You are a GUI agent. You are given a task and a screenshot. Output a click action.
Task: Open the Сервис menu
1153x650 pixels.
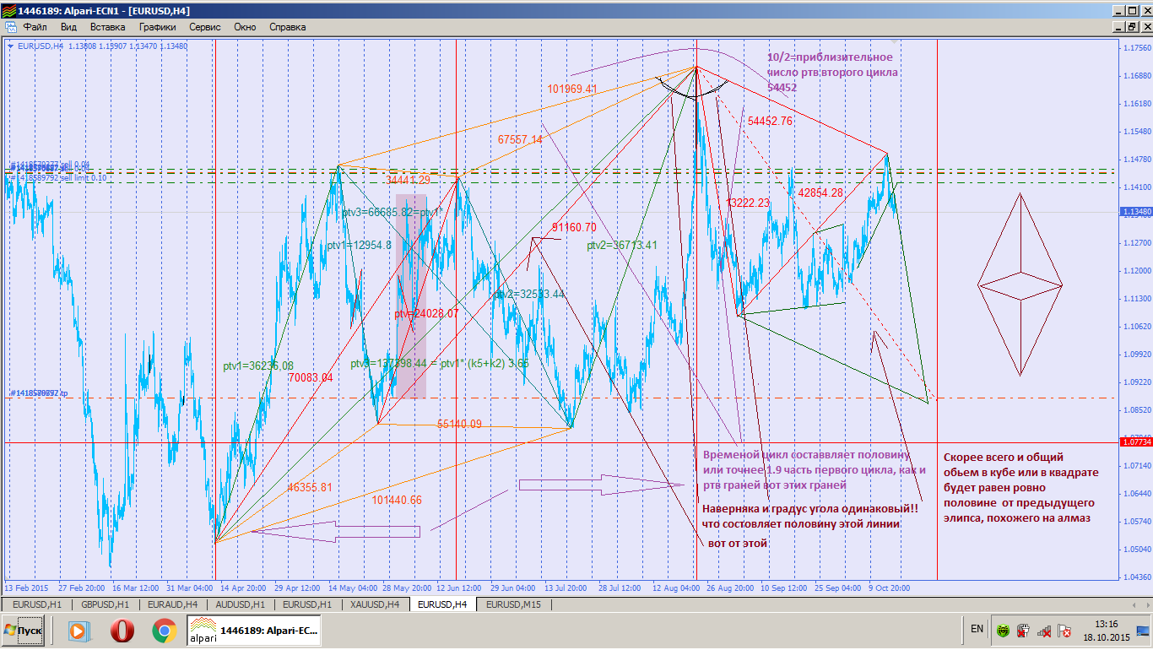[205, 27]
